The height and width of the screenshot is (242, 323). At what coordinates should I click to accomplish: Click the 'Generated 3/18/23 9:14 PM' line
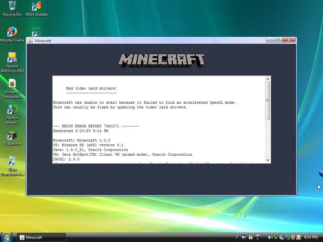click(80, 131)
